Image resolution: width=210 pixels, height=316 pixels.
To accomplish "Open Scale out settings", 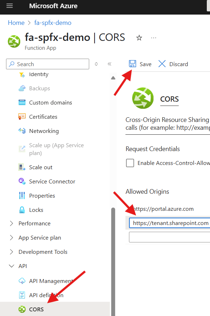I will tap(41, 167).
